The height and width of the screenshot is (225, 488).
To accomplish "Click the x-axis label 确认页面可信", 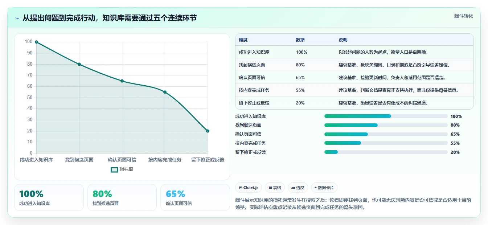I will tap(122, 160).
